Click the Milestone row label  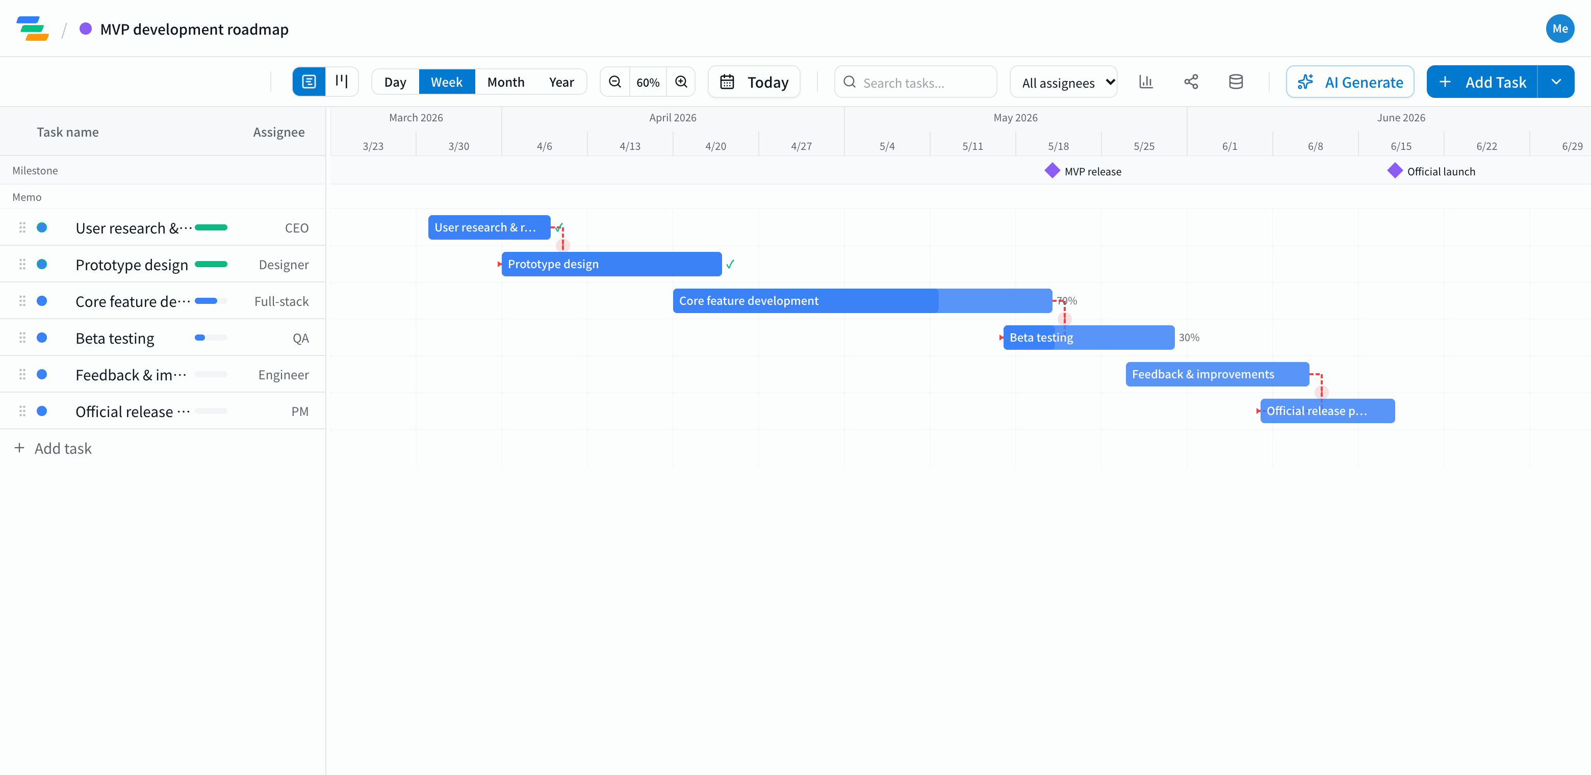click(x=35, y=170)
